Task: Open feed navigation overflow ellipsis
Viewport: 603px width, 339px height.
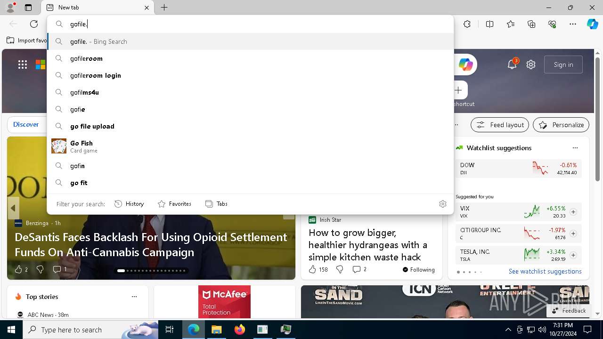Action: click(x=456, y=125)
